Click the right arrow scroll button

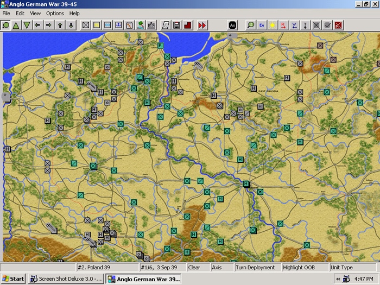(x=49, y=25)
